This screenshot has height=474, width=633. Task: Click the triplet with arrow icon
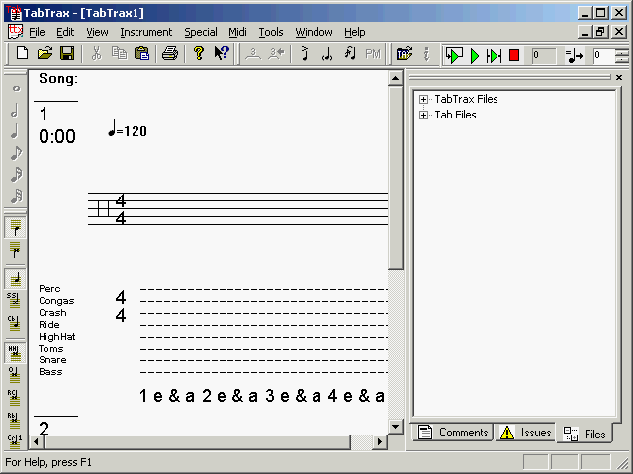pos(277,54)
